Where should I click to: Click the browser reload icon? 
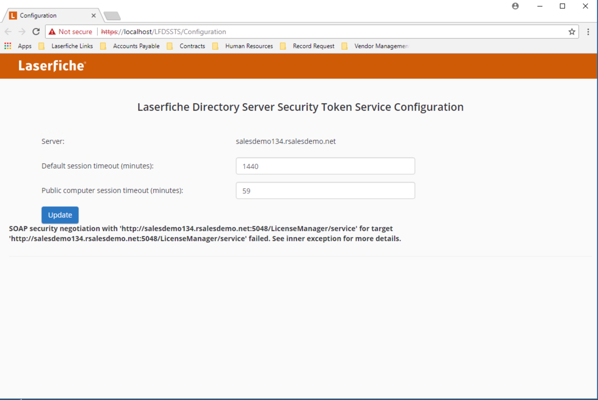pos(36,32)
